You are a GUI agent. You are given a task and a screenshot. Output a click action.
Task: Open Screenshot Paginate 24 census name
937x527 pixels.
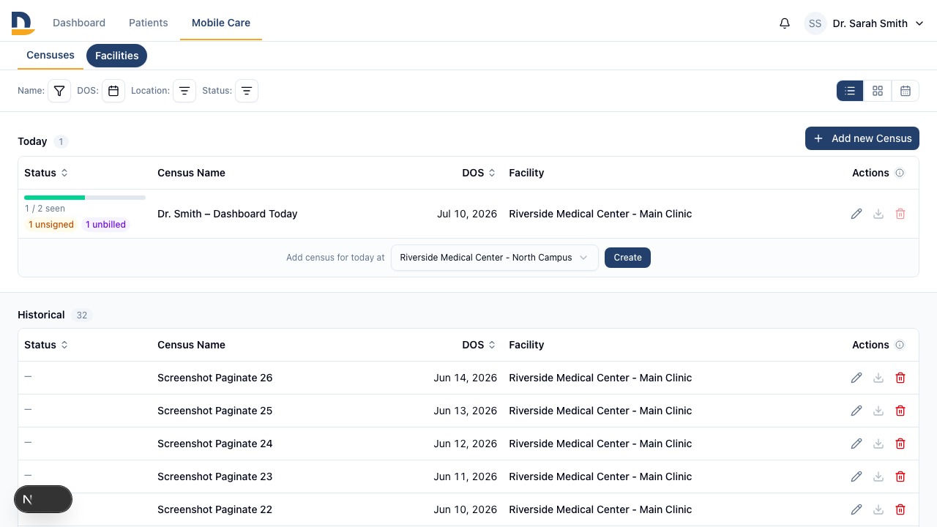coord(215,444)
